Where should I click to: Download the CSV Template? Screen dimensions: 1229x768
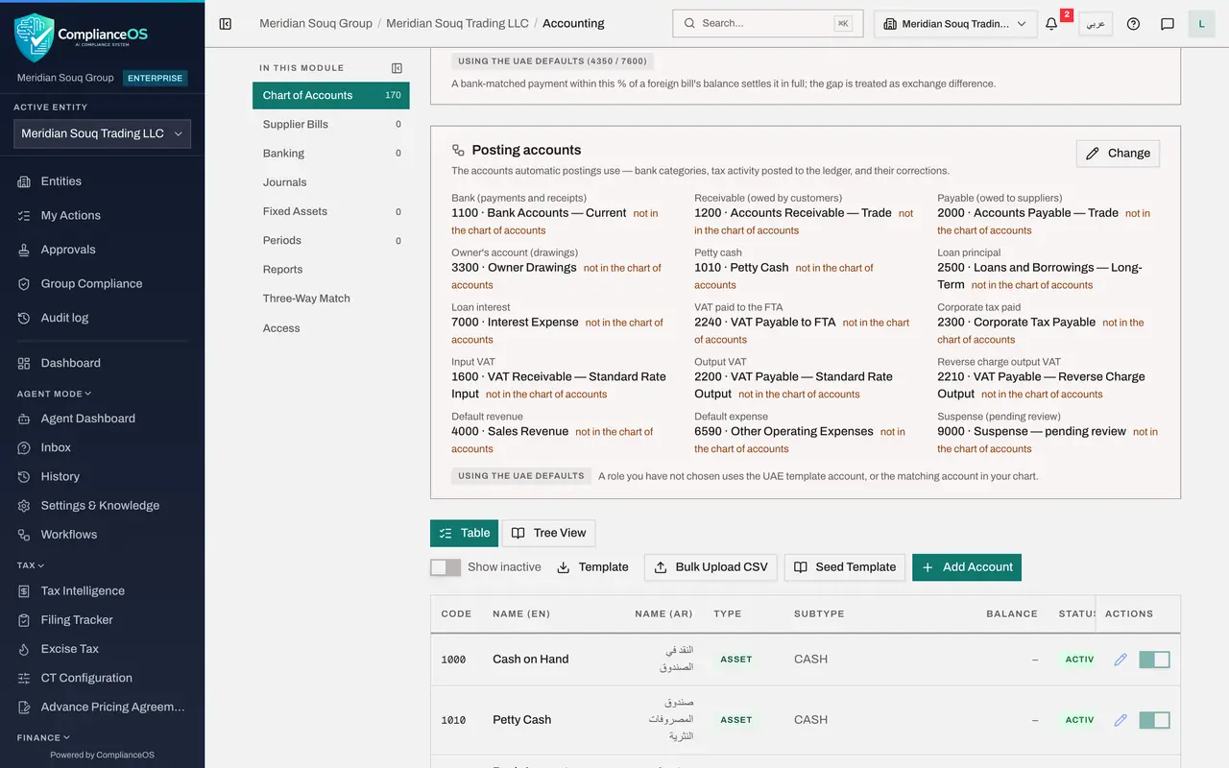593,567
